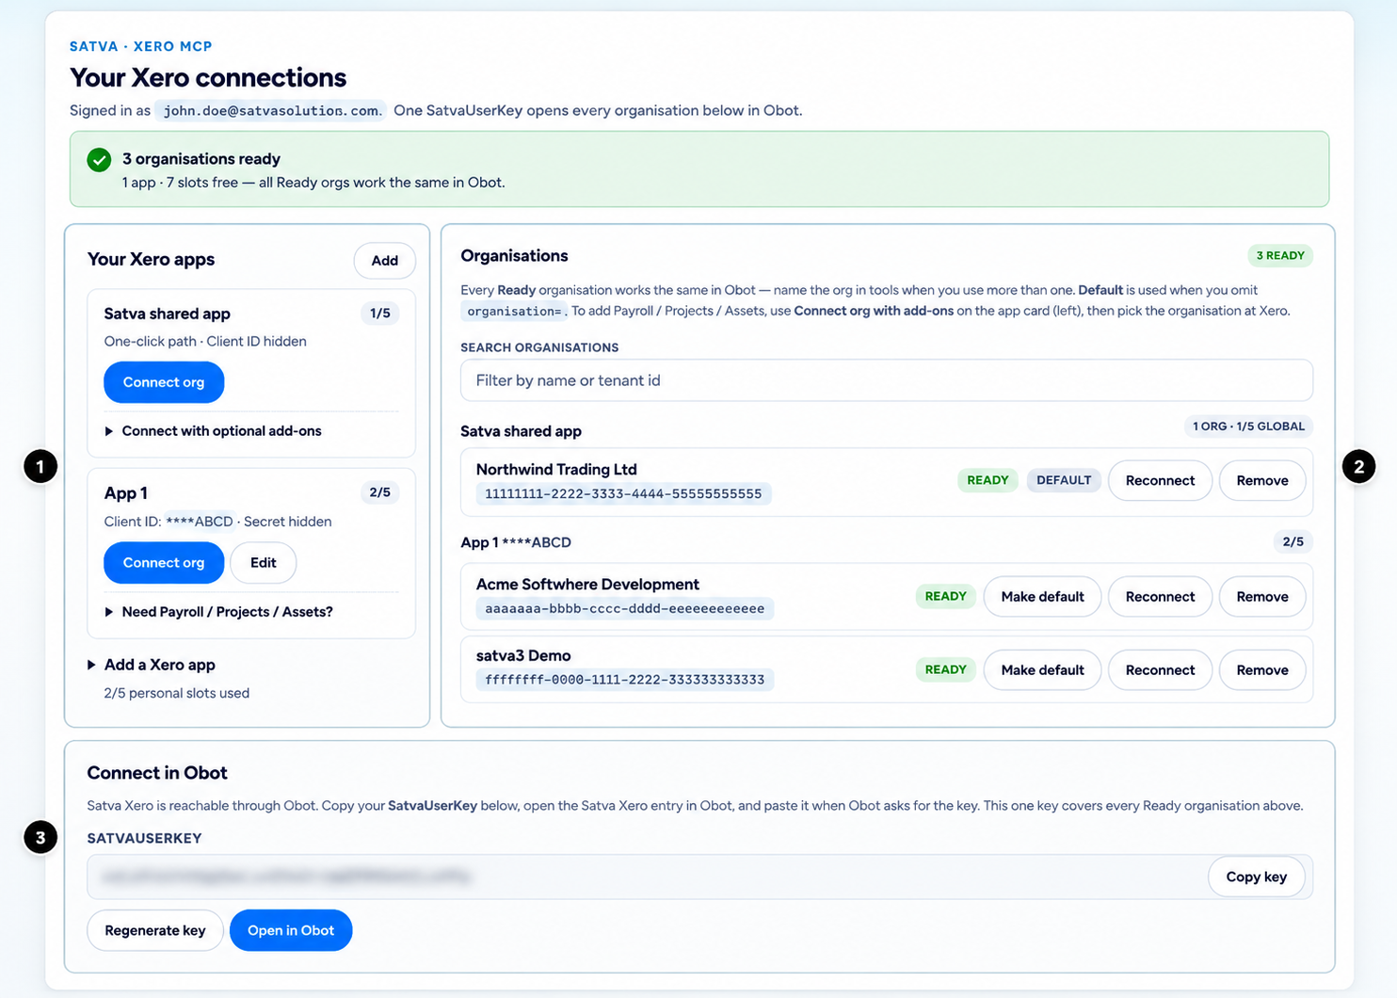Click the READY badge on satva3 Demo
Screen dimensions: 1397x998
[x=945, y=669]
